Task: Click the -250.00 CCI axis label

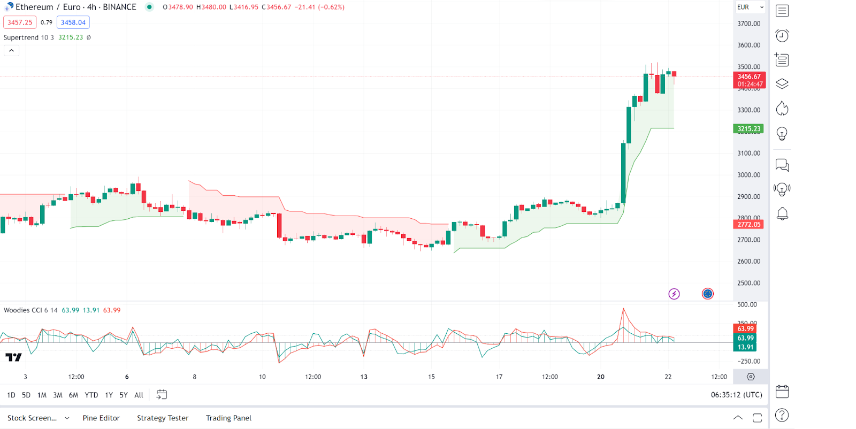Action: tap(748, 361)
